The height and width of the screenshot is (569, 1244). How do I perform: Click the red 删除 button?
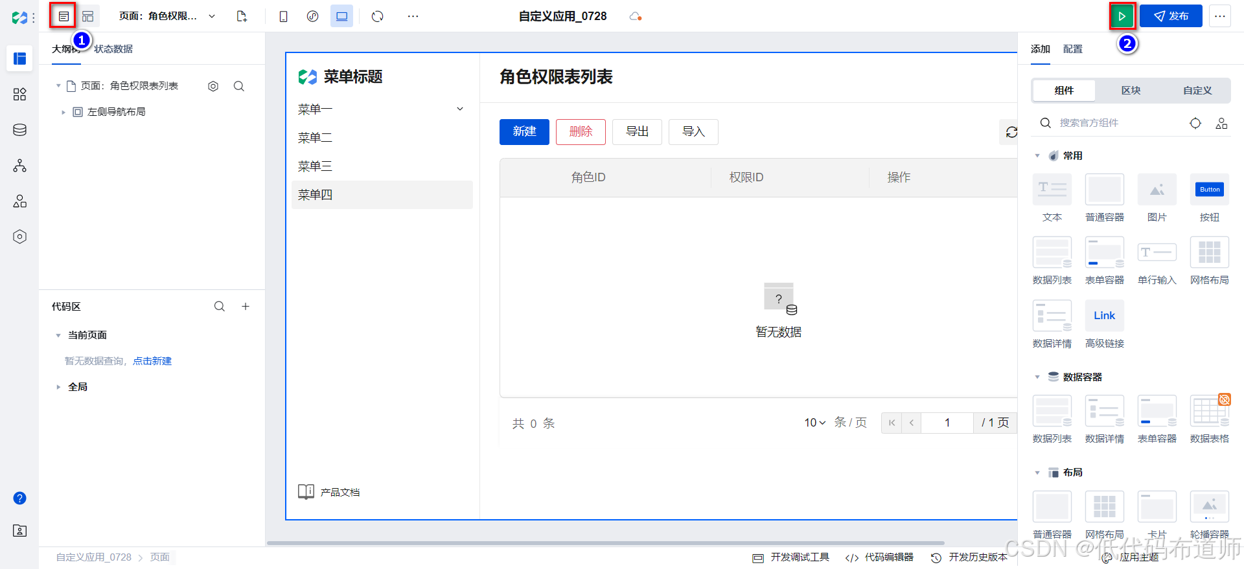pyautogui.click(x=581, y=131)
